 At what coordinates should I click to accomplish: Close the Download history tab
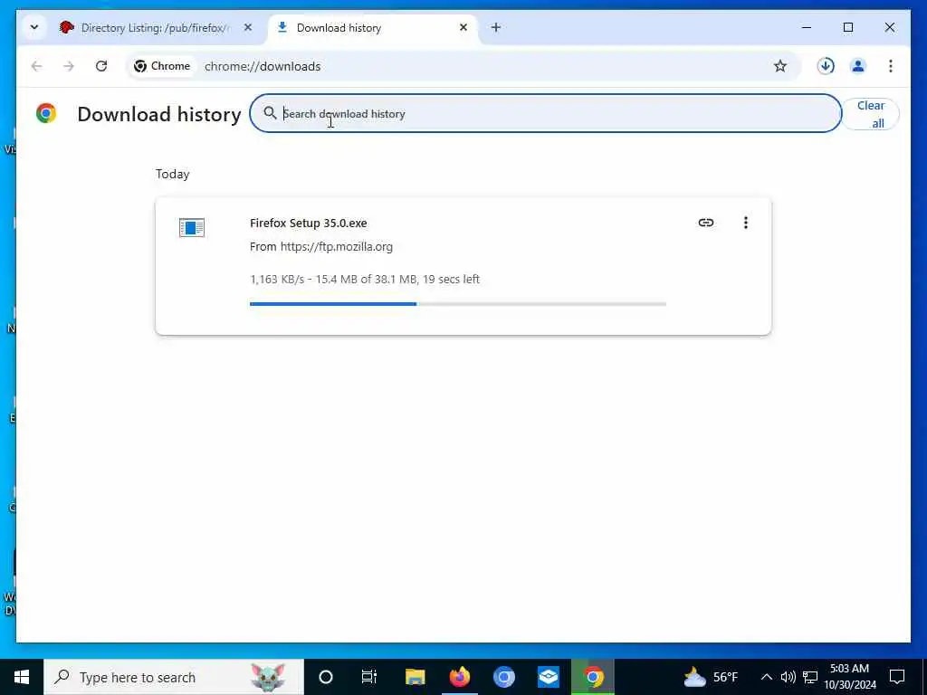pos(463,27)
